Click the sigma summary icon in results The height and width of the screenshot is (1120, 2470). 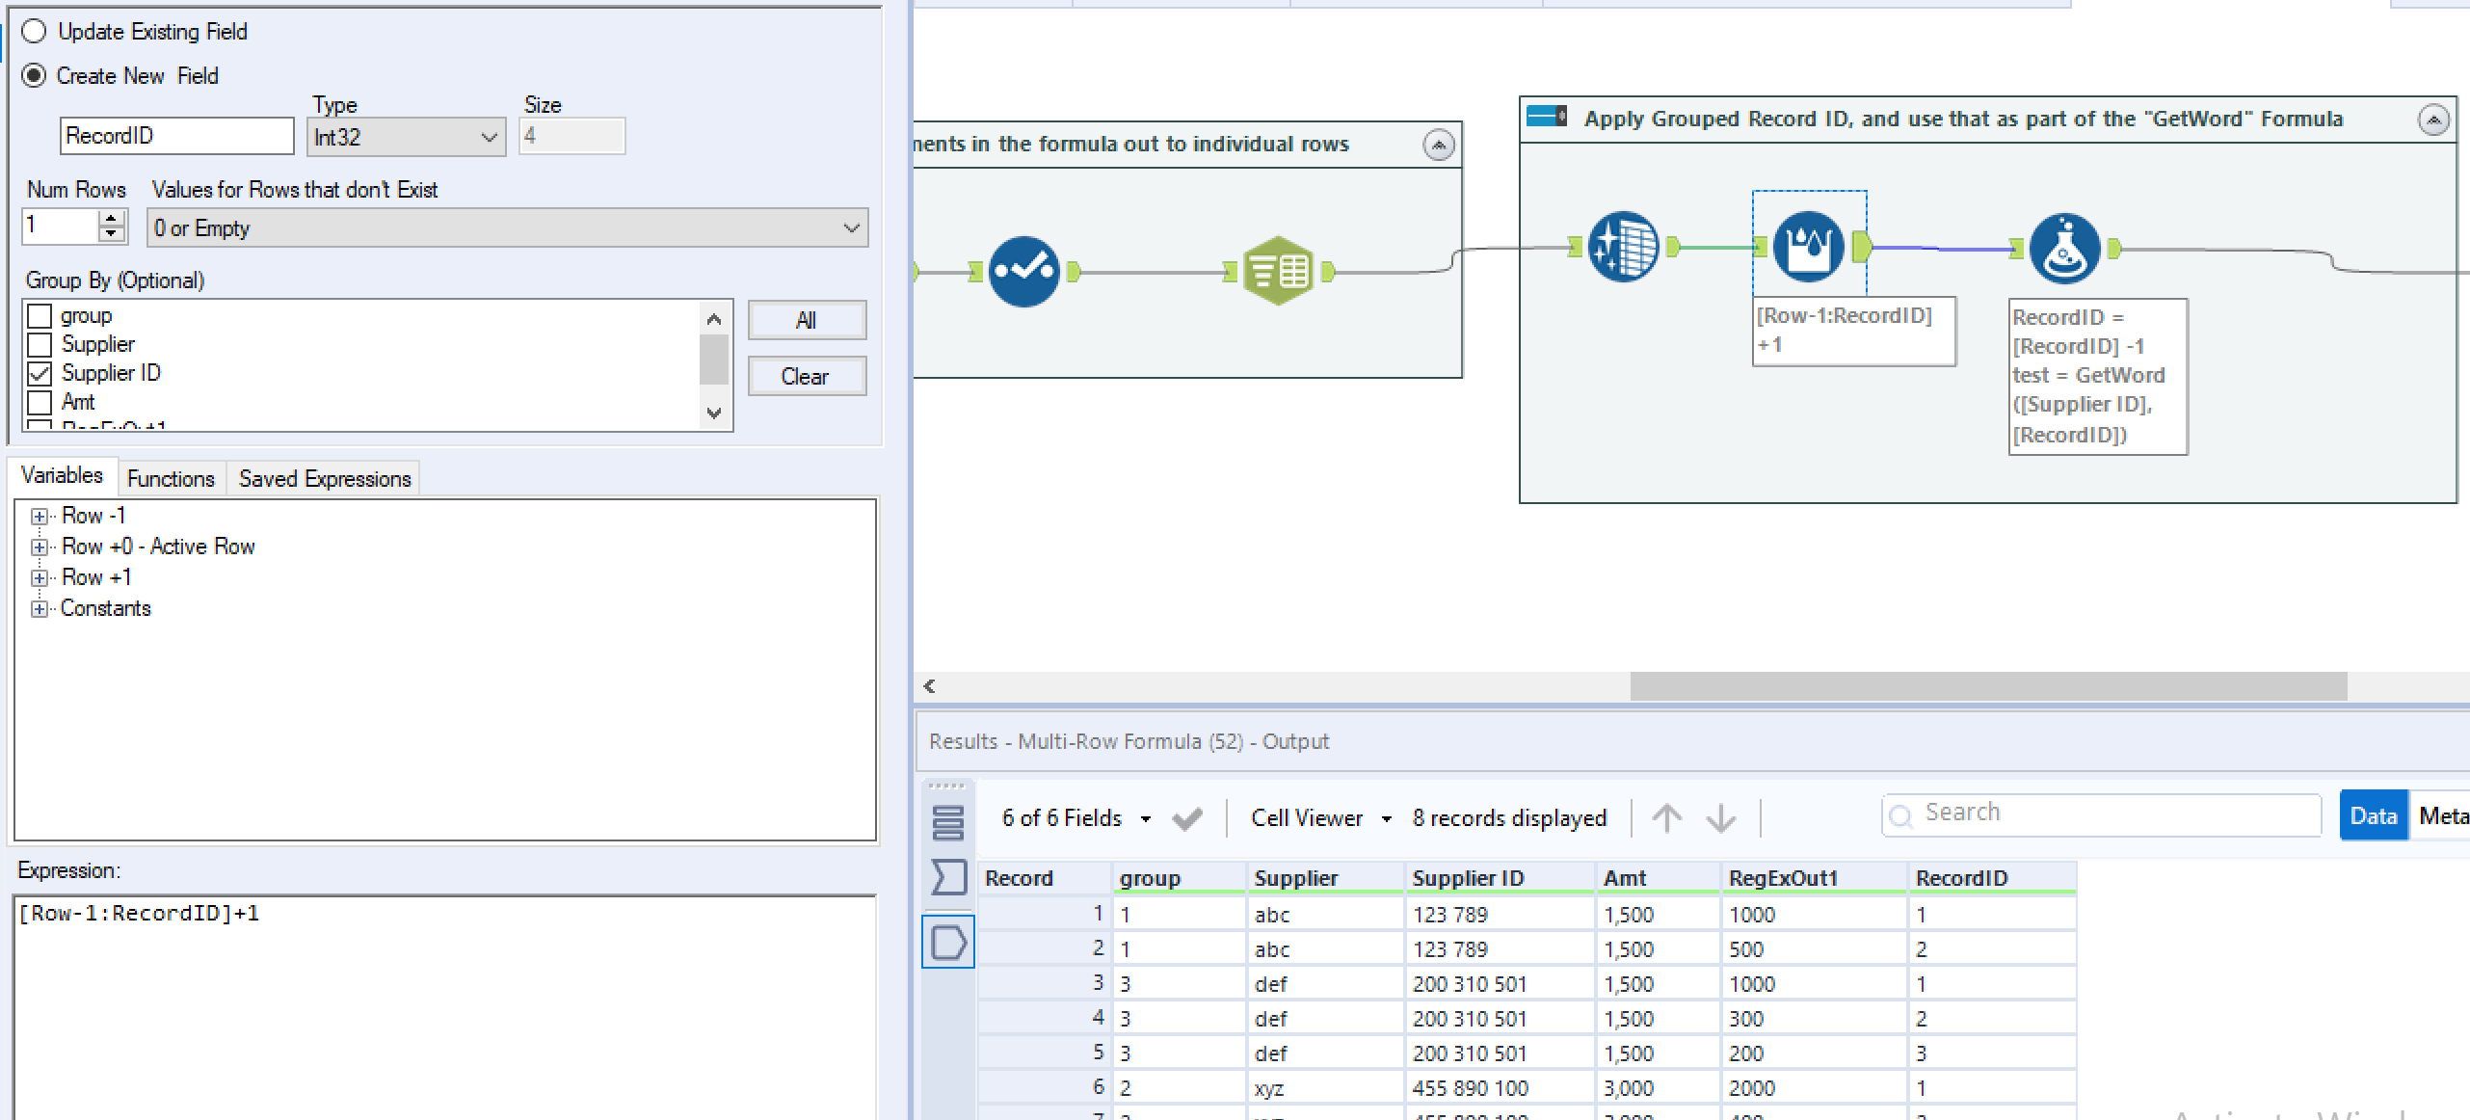pyautogui.click(x=948, y=877)
